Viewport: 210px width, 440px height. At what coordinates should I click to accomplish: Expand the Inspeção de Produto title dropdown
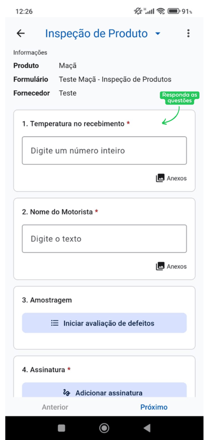(x=158, y=34)
